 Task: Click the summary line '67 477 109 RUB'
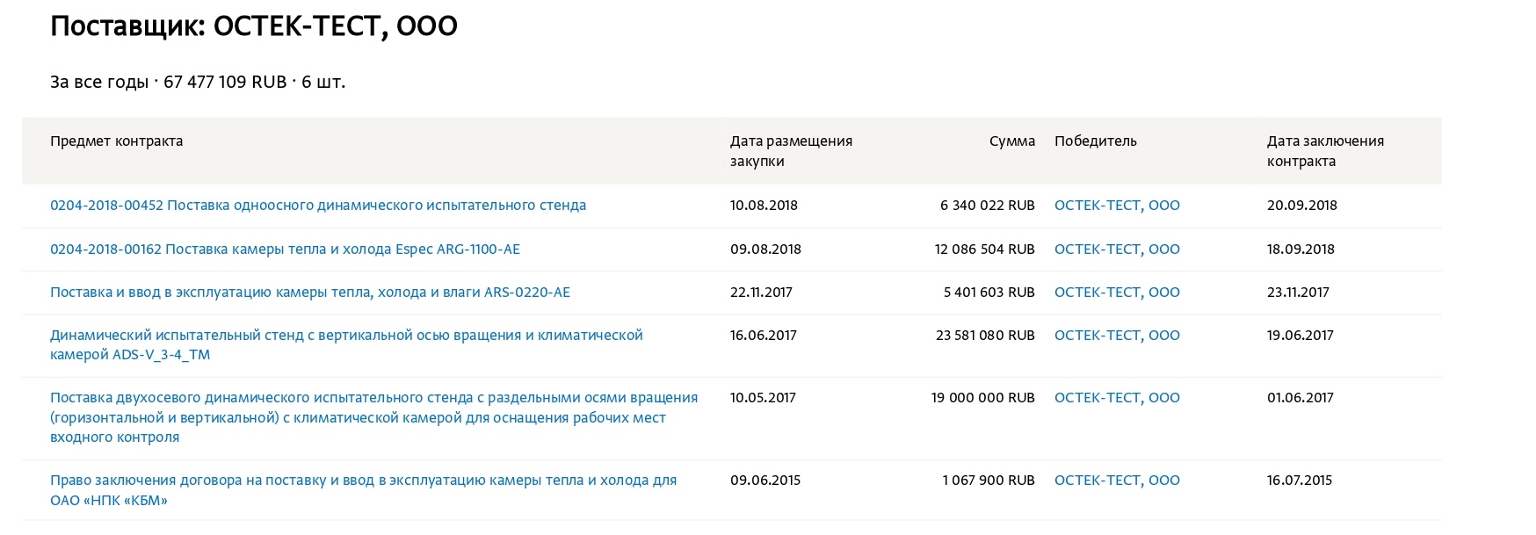[x=225, y=83]
